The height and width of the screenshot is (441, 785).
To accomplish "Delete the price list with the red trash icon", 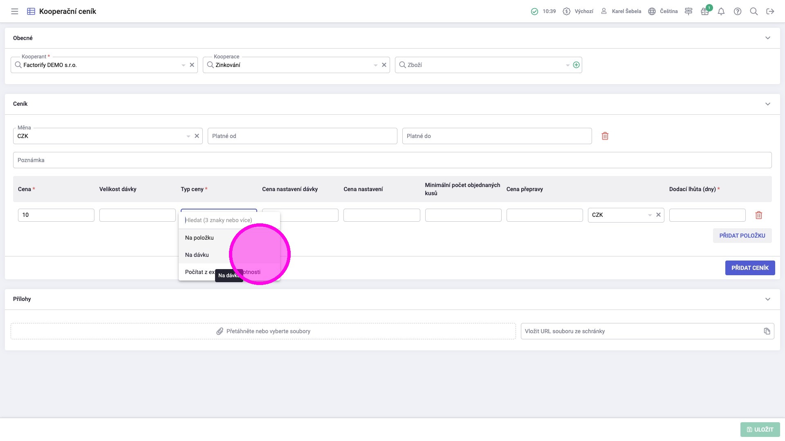I will (605, 136).
